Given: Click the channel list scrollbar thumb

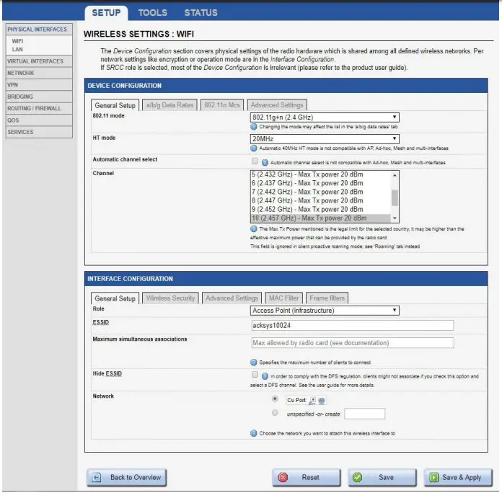Looking at the screenshot, I should point(395,198).
